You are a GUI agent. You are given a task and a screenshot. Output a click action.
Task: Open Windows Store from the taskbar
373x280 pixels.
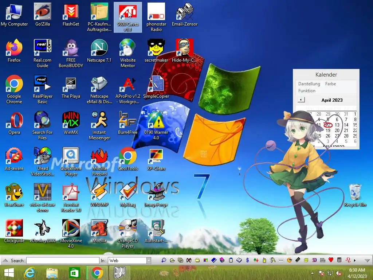pyautogui.click(x=74, y=273)
